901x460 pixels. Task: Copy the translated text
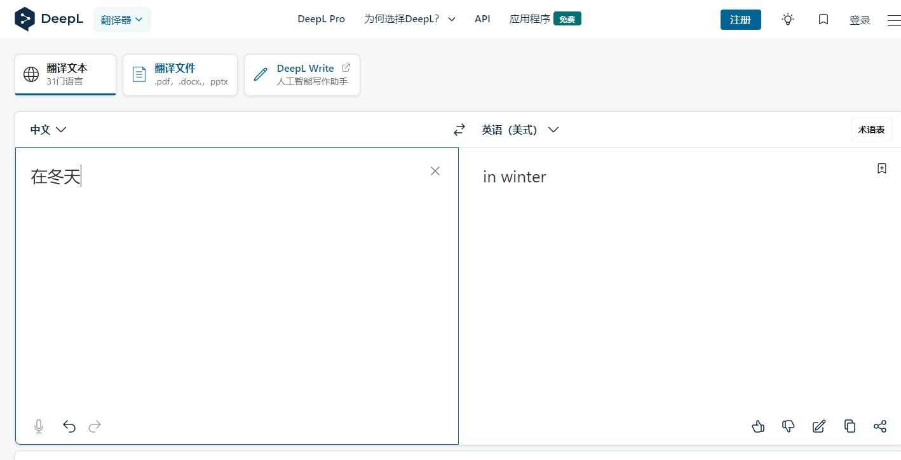pyautogui.click(x=850, y=426)
